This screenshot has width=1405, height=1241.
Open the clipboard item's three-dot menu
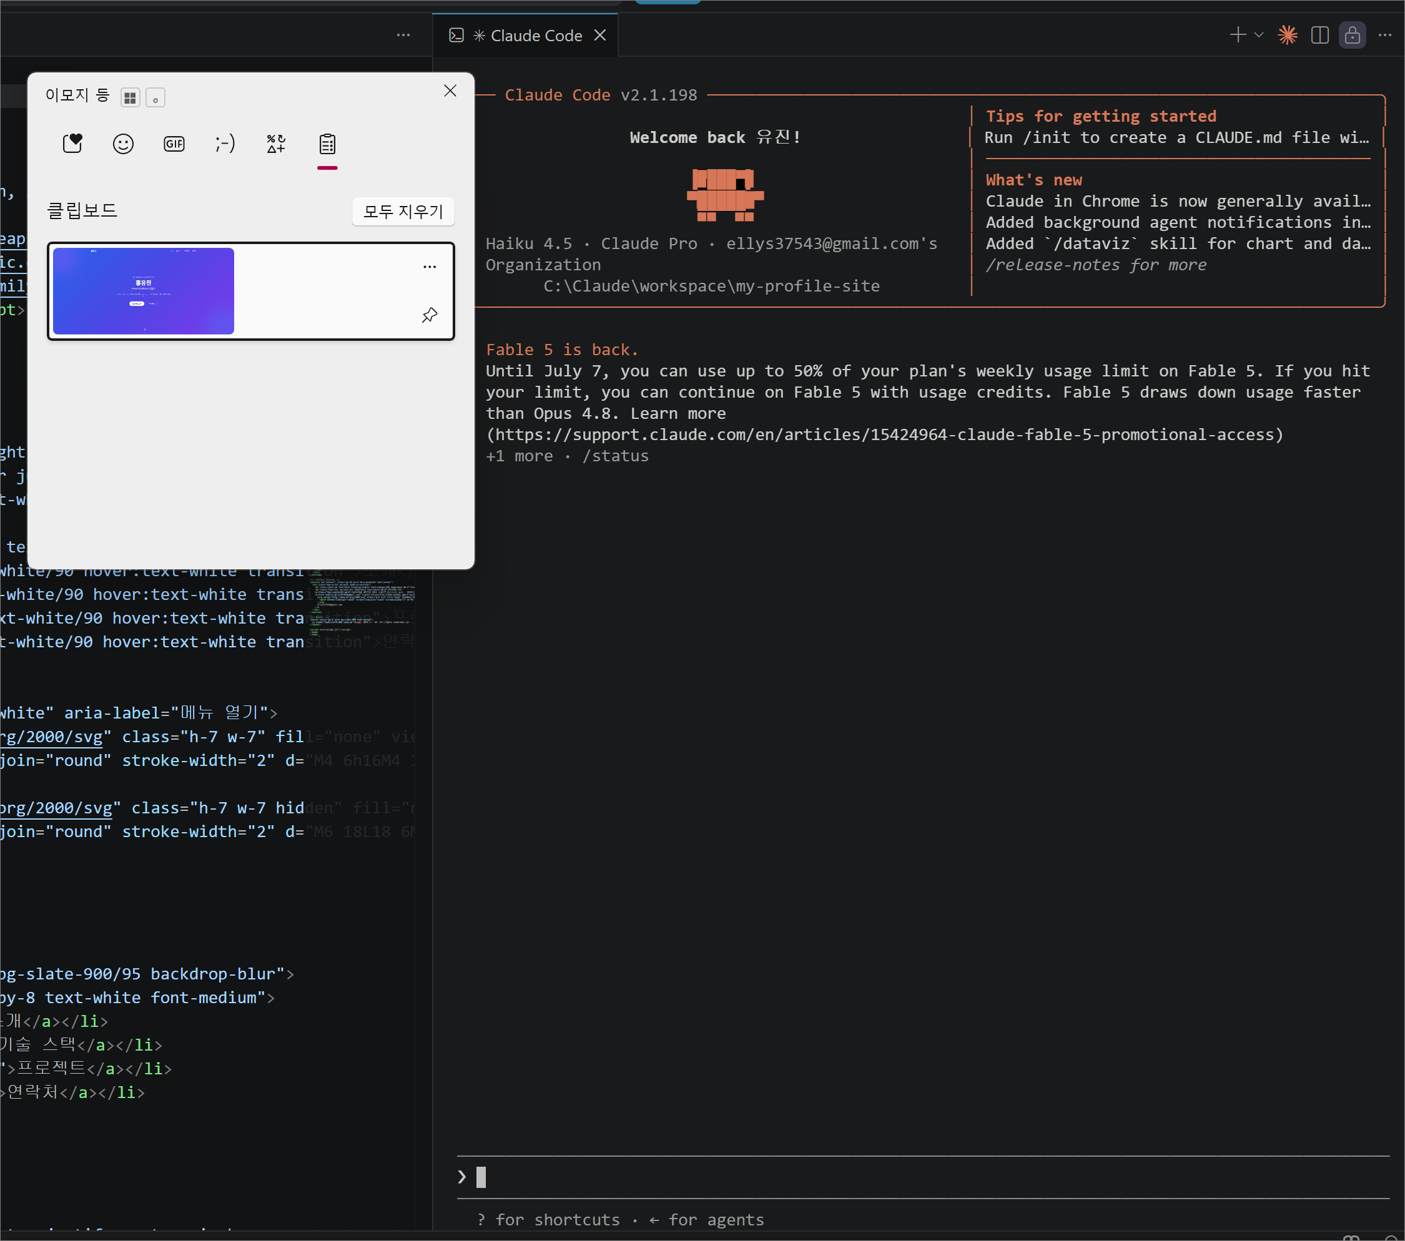click(x=430, y=267)
